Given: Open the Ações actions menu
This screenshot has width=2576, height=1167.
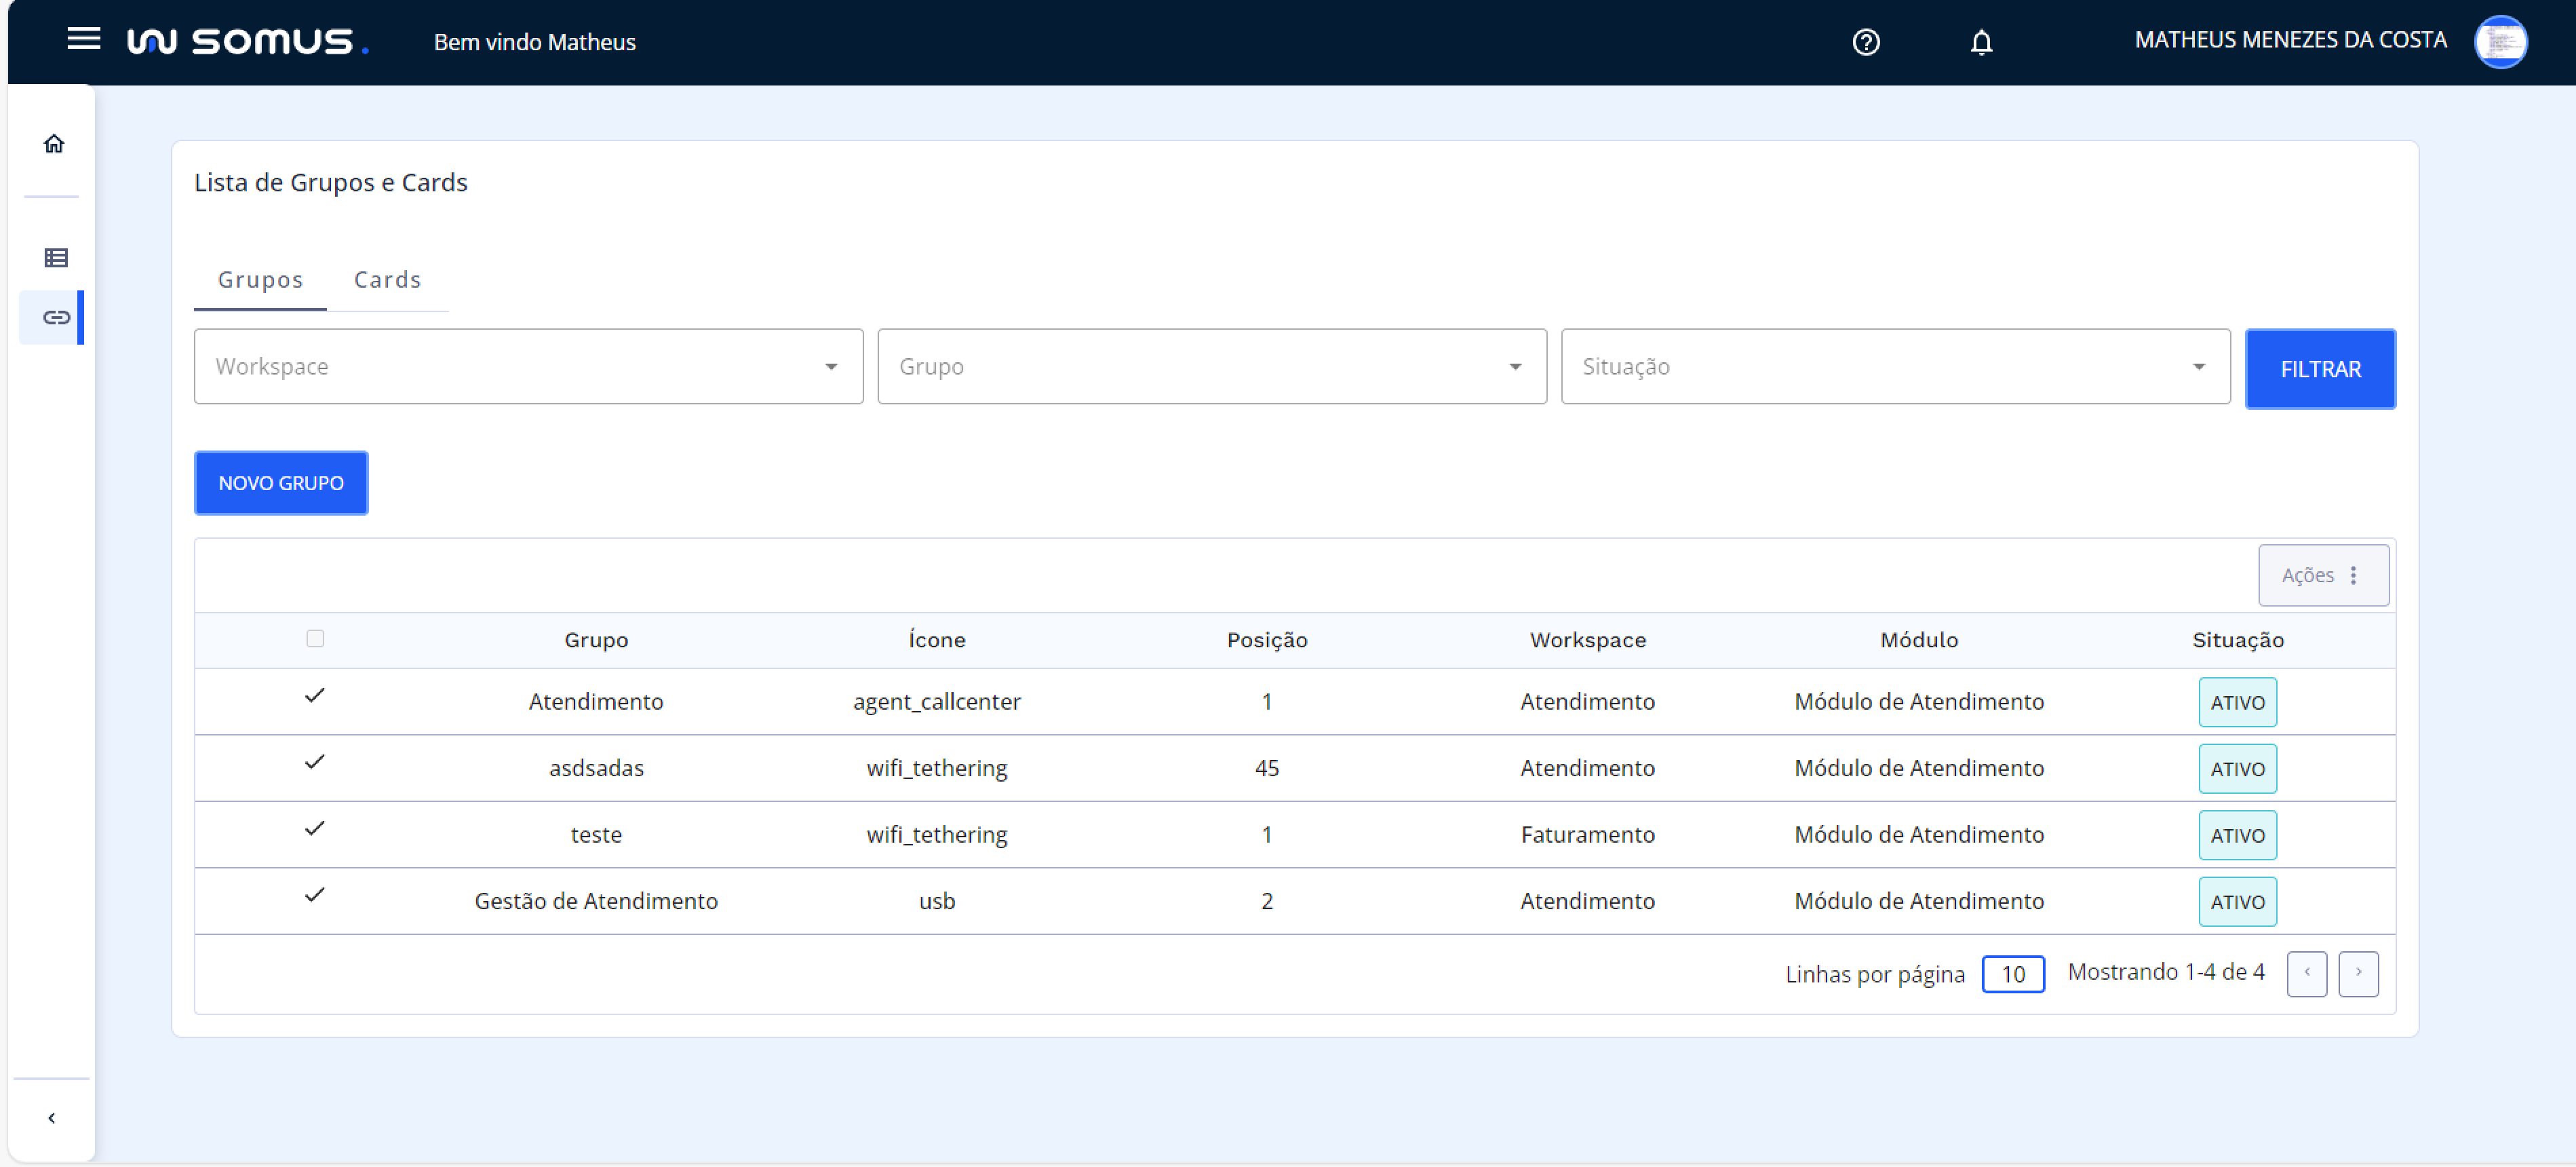Looking at the screenshot, I should click(2322, 575).
